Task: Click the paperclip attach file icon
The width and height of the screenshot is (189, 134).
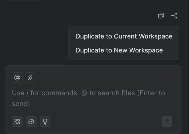Action: [30, 77]
